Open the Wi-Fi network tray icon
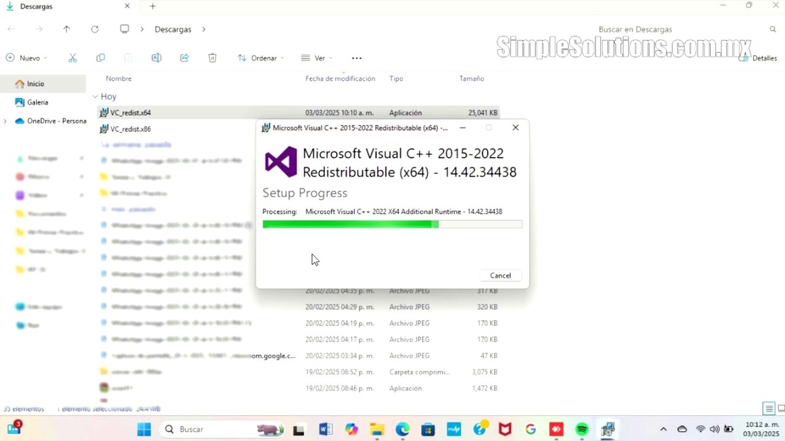 coord(700,429)
